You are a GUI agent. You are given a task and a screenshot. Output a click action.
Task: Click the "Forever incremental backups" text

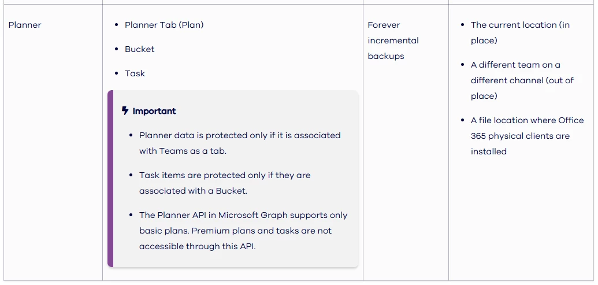point(393,40)
